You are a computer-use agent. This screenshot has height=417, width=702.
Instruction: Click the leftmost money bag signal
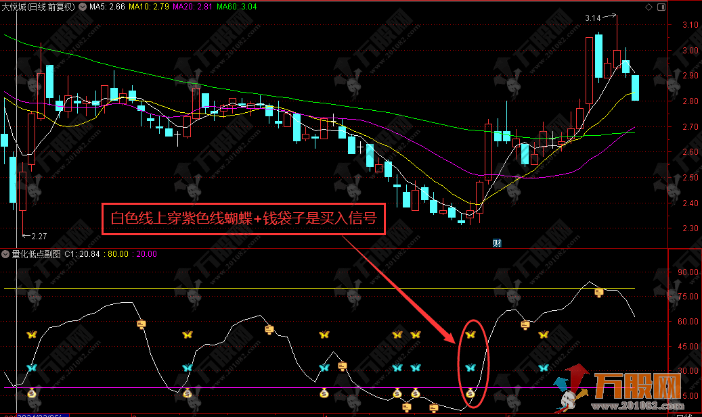click(31, 394)
